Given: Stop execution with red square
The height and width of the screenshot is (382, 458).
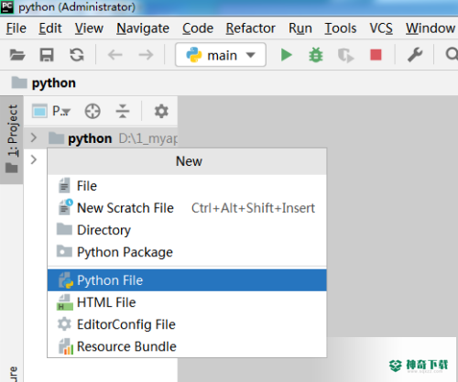Looking at the screenshot, I should pos(376,55).
